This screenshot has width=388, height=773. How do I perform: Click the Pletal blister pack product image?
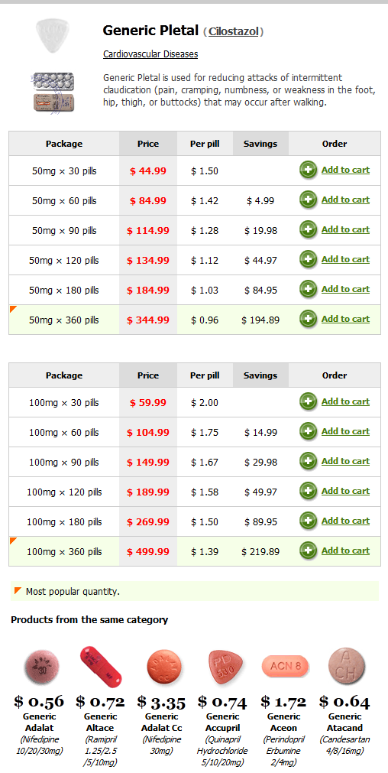[53, 92]
